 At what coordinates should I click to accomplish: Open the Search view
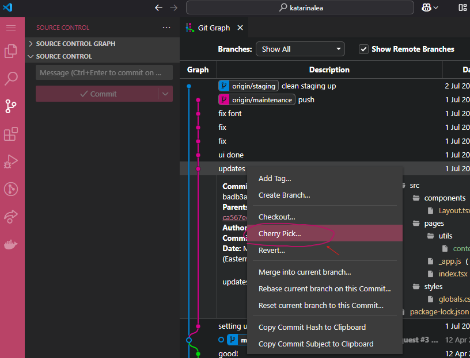pyautogui.click(x=11, y=78)
